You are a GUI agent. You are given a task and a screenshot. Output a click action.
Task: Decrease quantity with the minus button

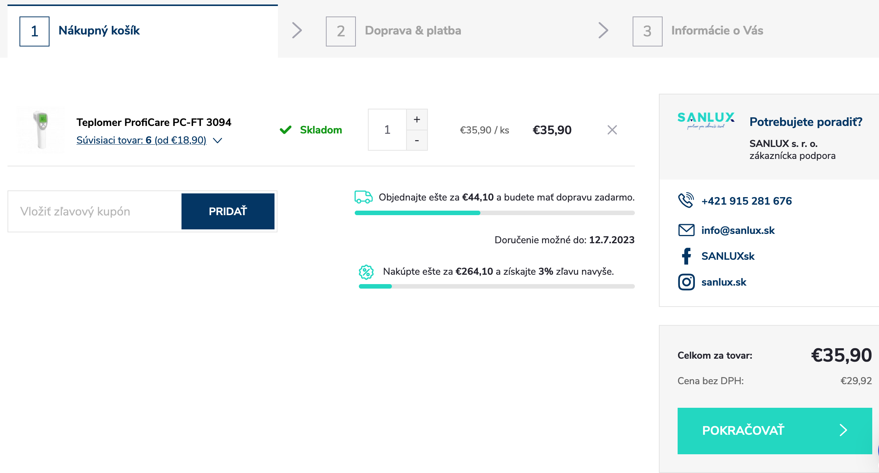coord(417,140)
